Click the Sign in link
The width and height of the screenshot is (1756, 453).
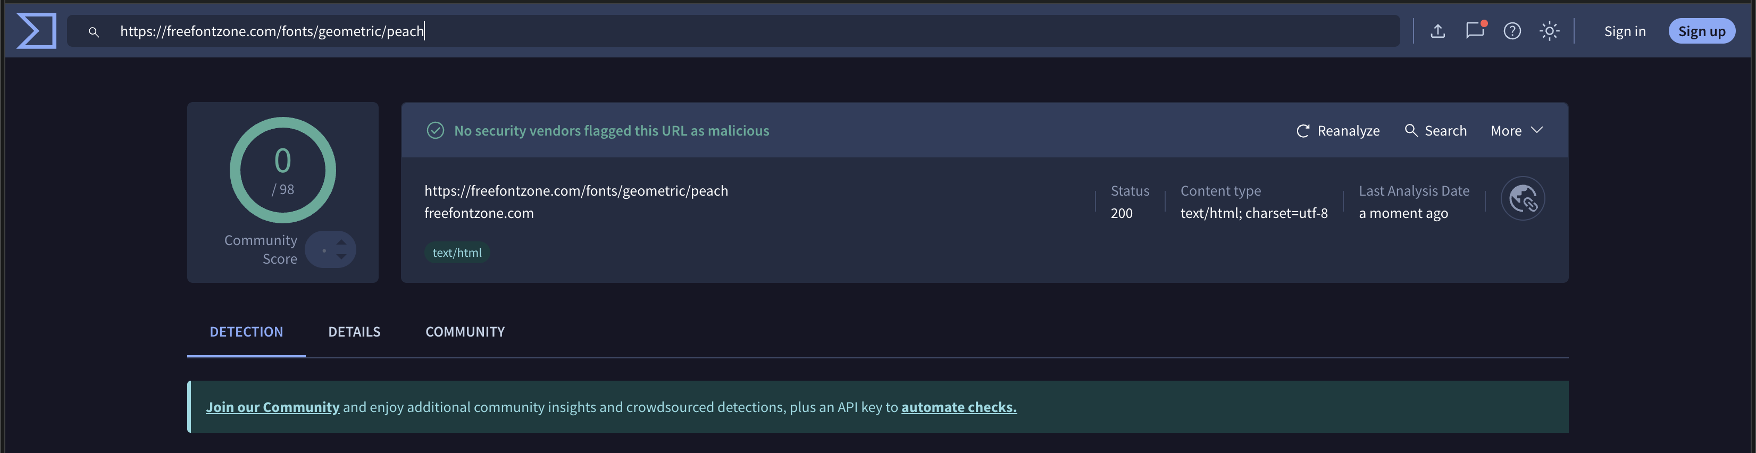click(1625, 31)
